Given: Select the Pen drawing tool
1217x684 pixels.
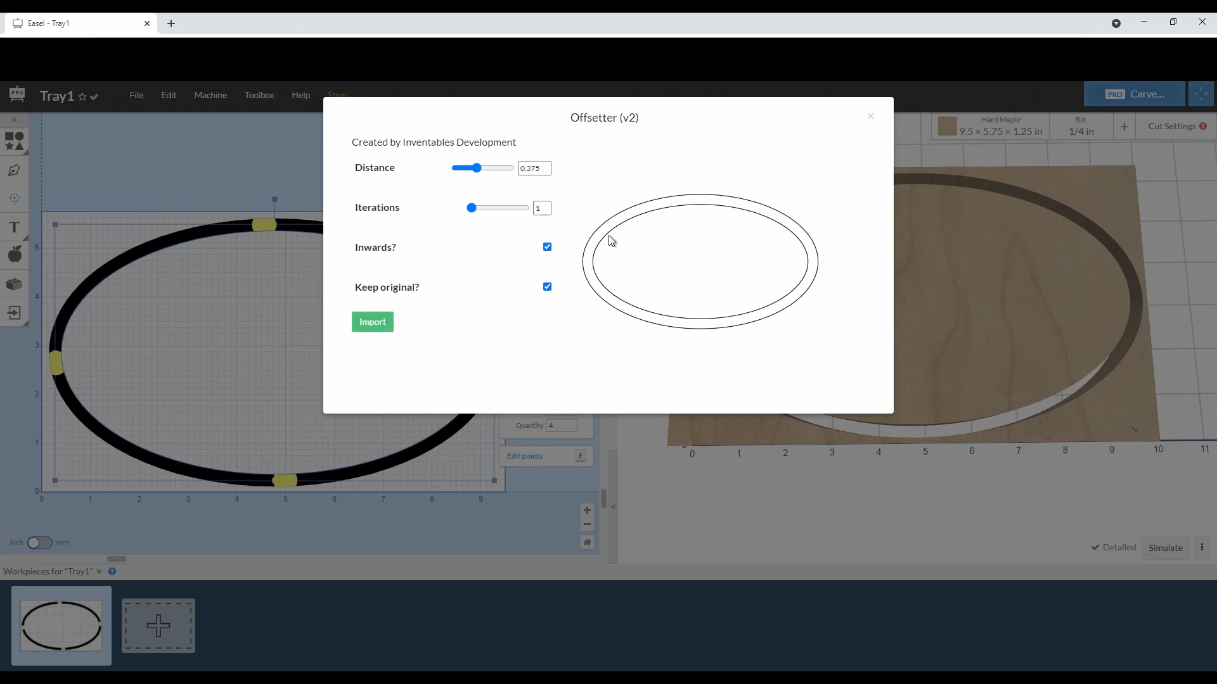Looking at the screenshot, I should coord(14,170).
